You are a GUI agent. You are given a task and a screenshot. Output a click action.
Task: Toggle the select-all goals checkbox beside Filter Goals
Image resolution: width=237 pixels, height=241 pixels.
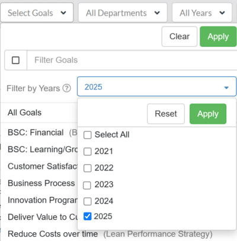click(15, 60)
